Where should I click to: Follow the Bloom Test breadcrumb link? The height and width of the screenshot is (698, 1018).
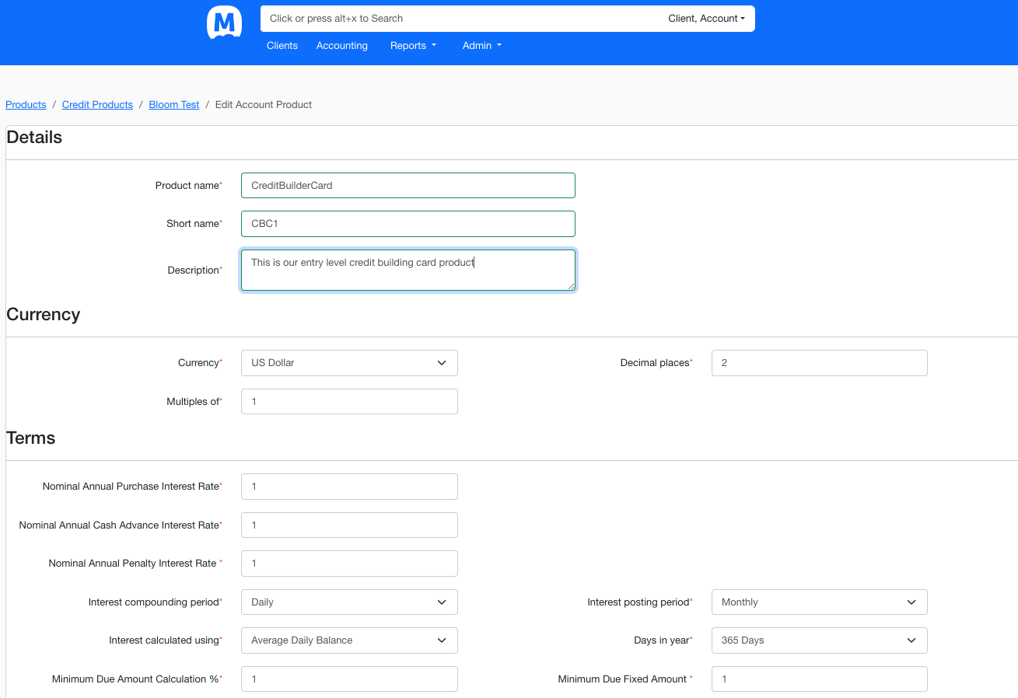(174, 105)
